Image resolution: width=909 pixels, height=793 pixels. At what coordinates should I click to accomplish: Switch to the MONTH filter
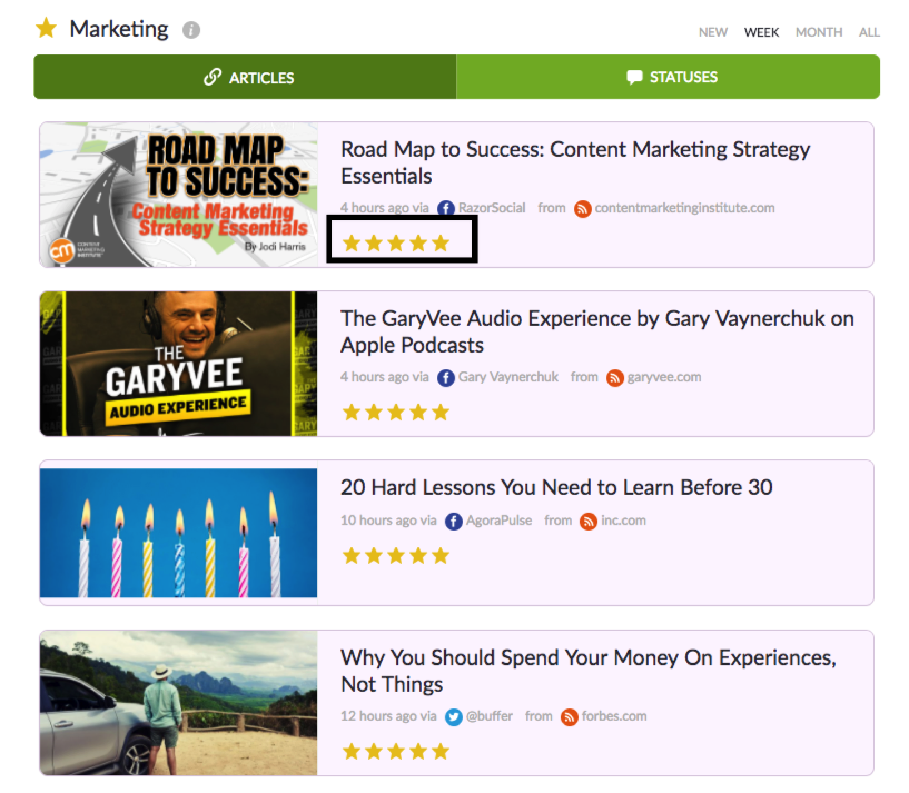(818, 32)
